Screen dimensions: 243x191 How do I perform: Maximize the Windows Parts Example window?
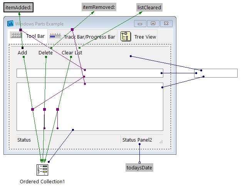tap(153, 24)
